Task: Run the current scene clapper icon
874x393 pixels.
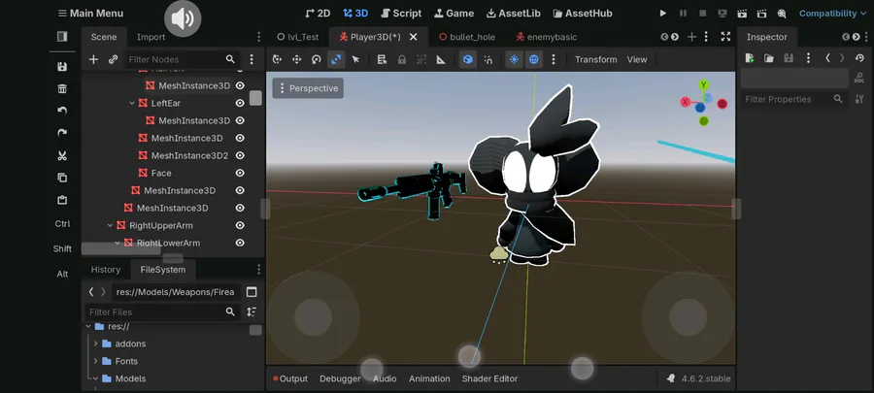Action: 741,14
